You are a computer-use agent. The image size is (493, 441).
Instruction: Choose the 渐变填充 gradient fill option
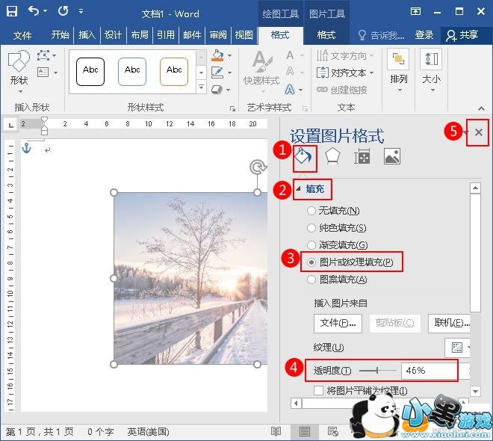pyautogui.click(x=311, y=245)
